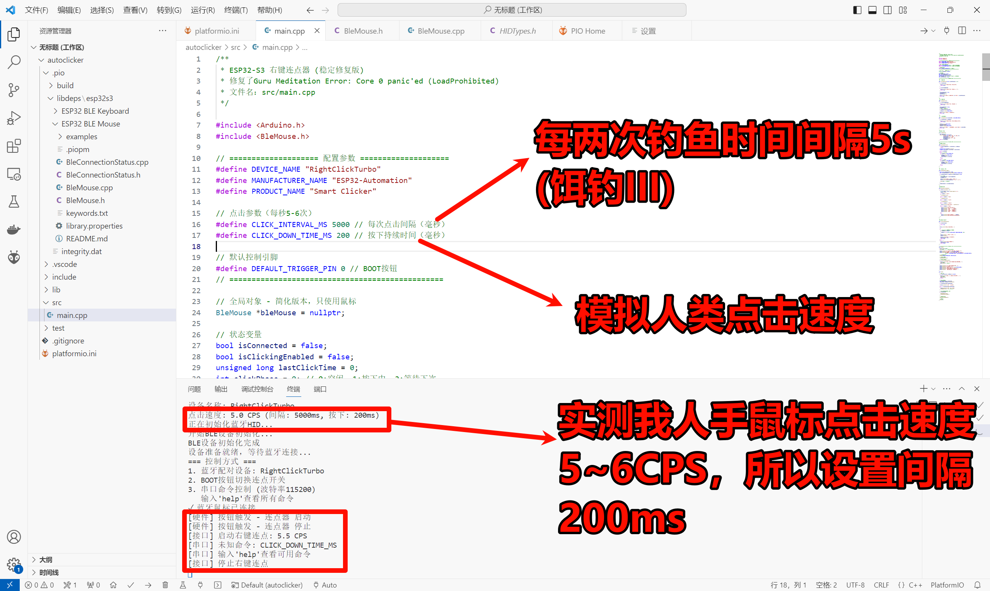Image resolution: width=990 pixels, height=591 pixels.
Task: Click PlatformIO Home icon in status bar
Action: [x=113, y=585]
